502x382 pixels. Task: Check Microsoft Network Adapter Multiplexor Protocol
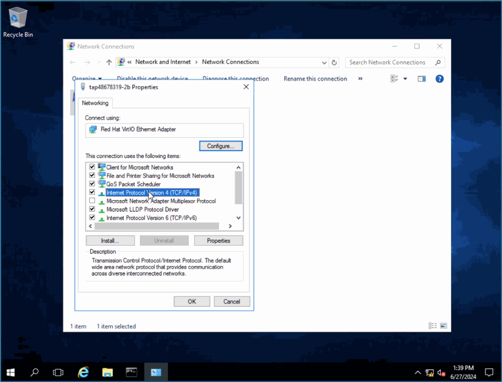coord(92,201)
